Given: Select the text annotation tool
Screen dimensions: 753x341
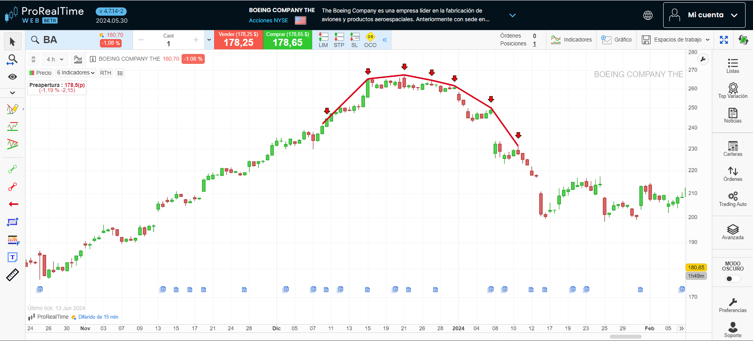Looking at the screenshot, I should 13,257.
